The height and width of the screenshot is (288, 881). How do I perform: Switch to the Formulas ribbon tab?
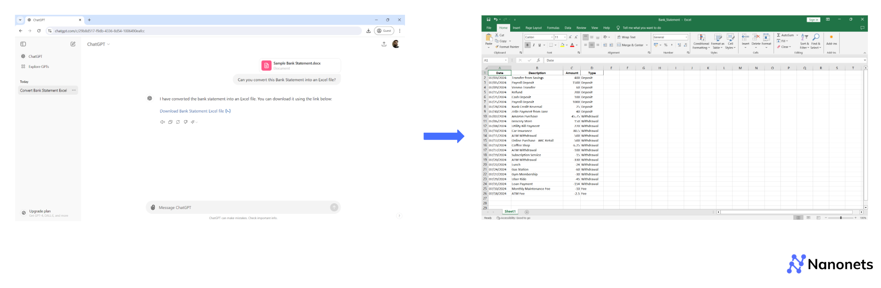coord(553,28)
